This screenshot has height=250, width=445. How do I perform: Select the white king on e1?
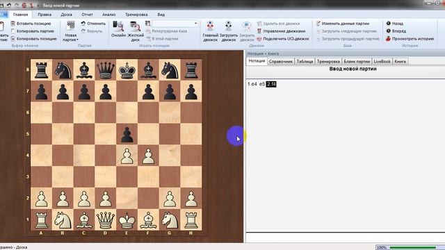pos(127,220)
